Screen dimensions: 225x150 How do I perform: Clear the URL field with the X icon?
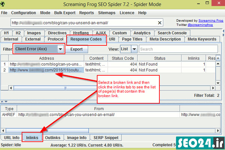point(160,22)
